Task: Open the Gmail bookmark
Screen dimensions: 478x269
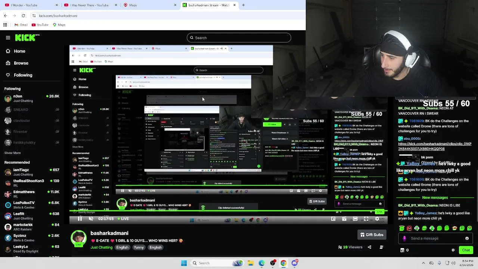Action: 21,25
